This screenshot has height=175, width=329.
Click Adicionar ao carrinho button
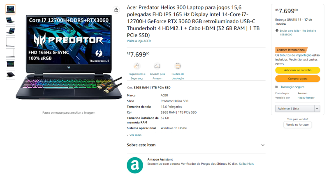297,70
